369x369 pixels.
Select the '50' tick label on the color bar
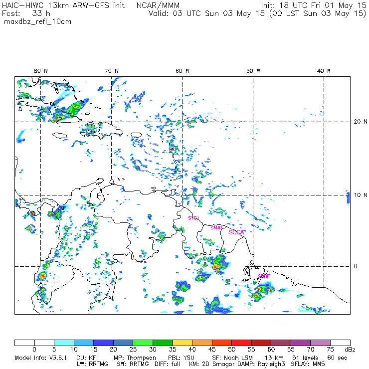(x=232, y=350)
